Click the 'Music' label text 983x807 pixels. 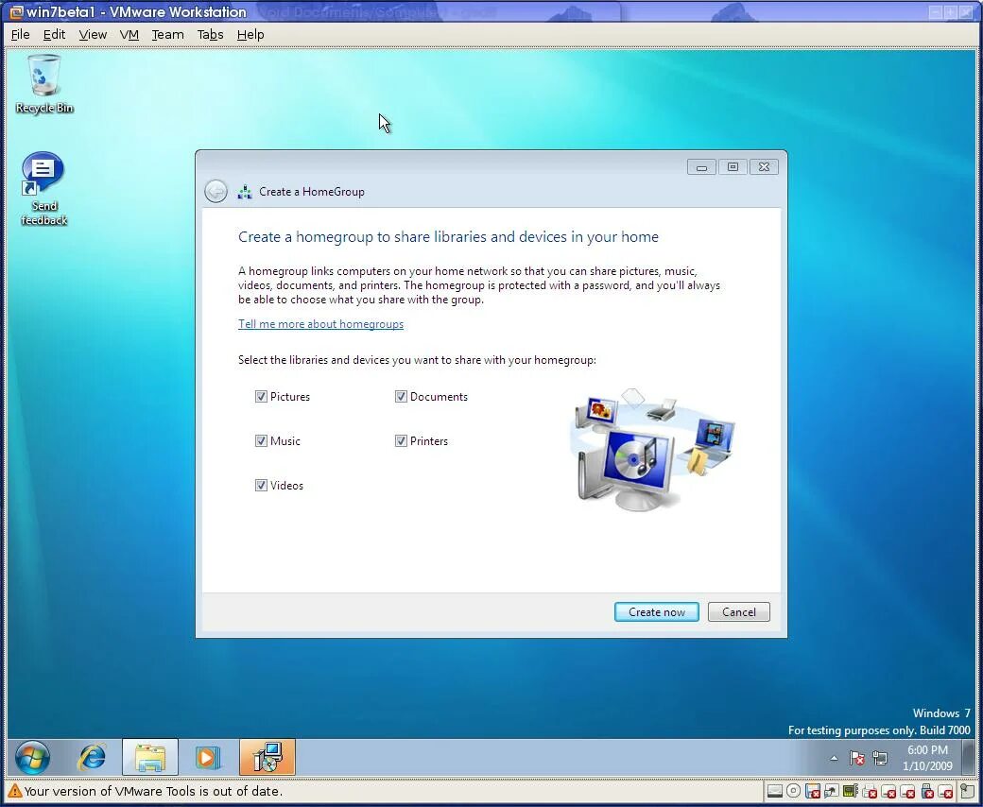[285, 441]
